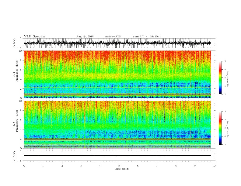Click the '8' tick on the time axis
Screen dimensions: 241x186
click(176, 166)
